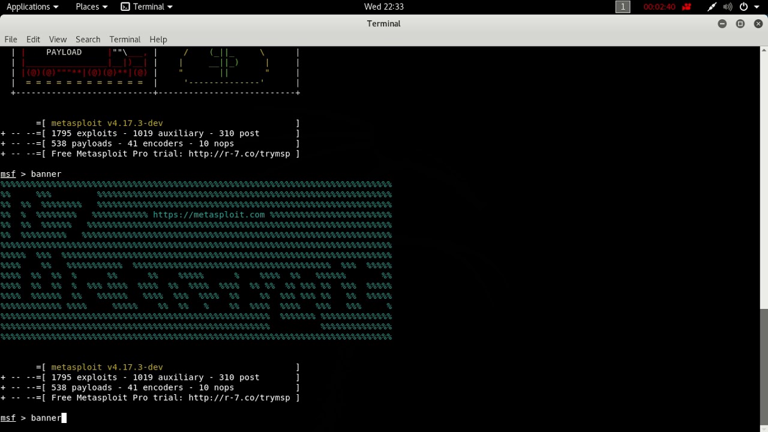Screen dimensions: 768x432
Task: Maximize the Terminal window
Action: tap(740, 23)
